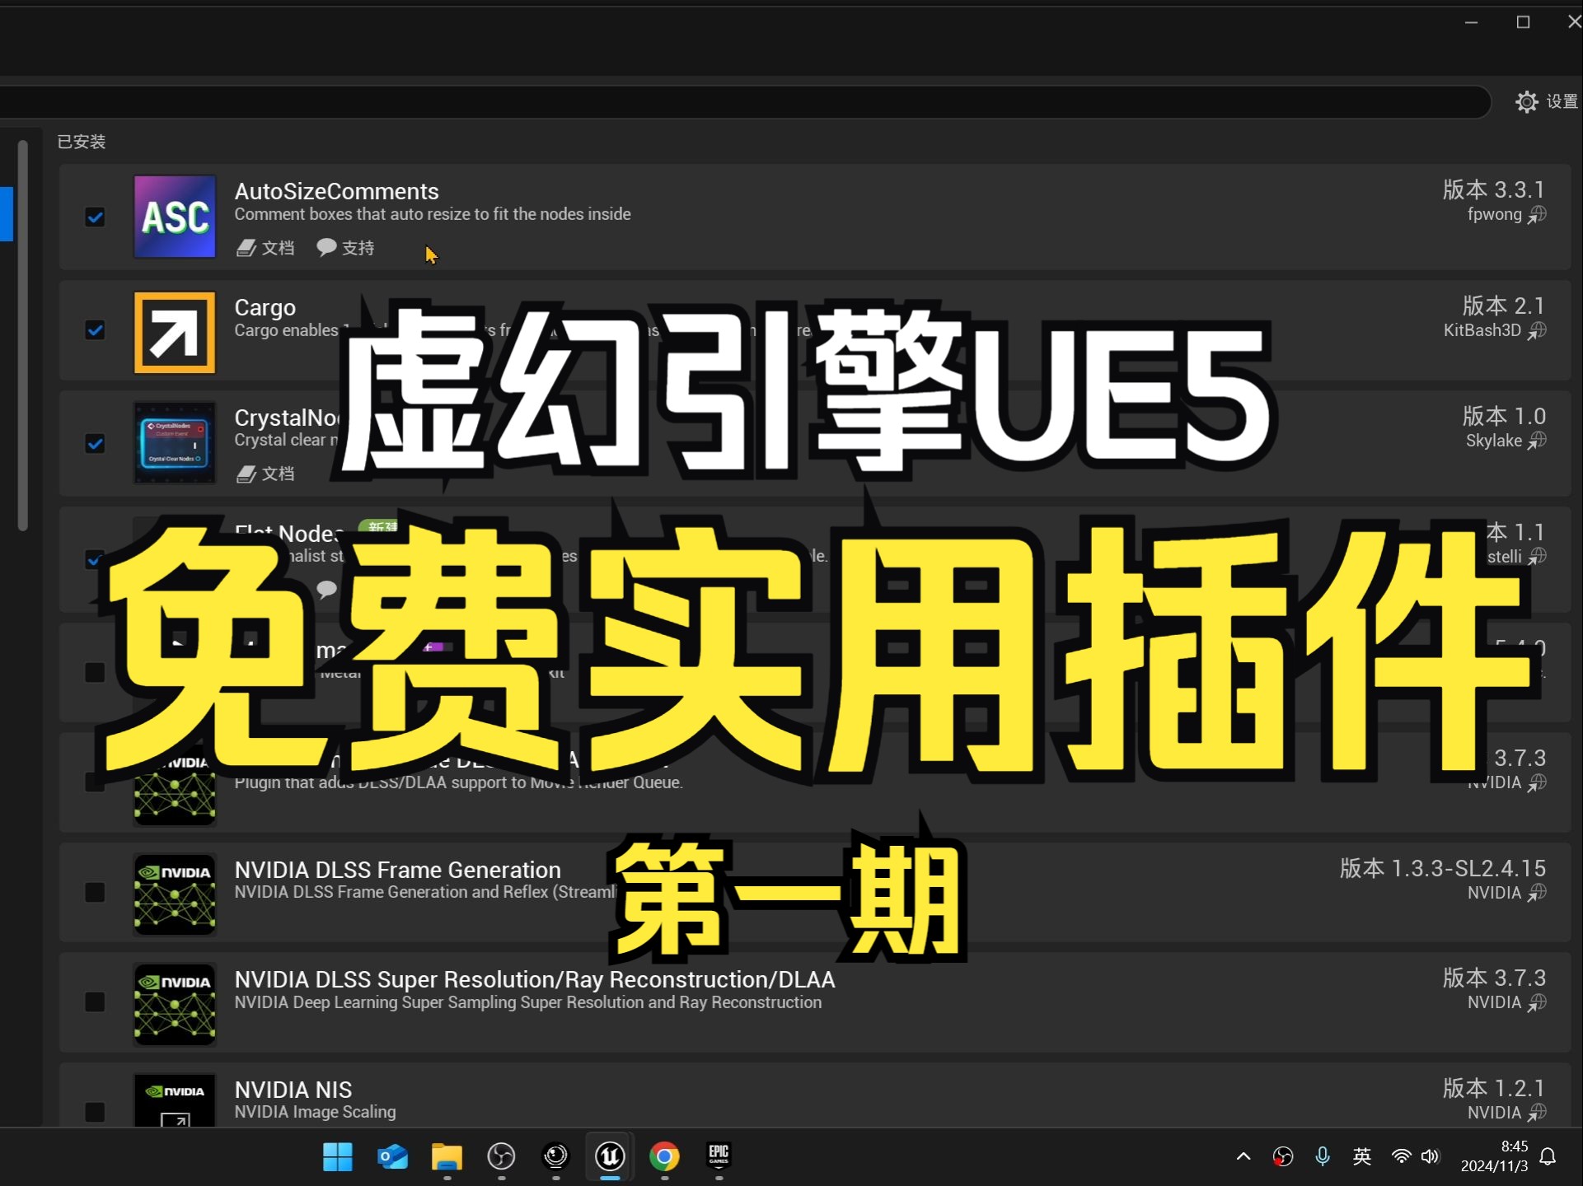Disable the AutoSizeComments plugin checkbox
1583x1186 pixels.
[x=94, y=217]
